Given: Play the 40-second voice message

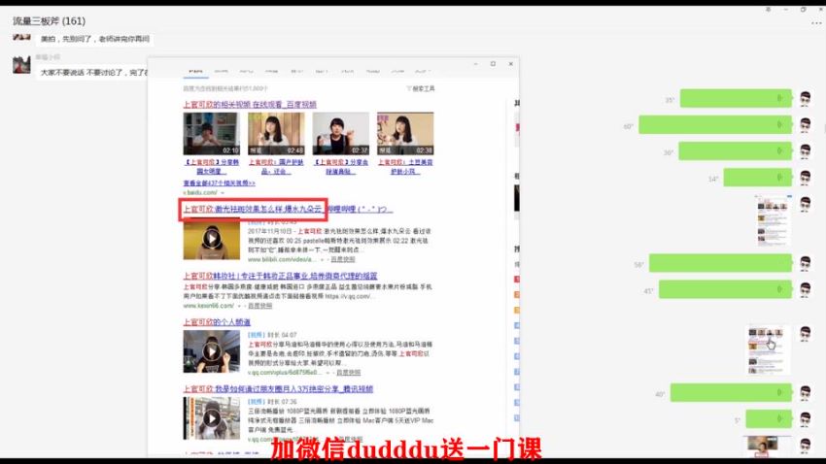Looking at the screenshot, I should click(x=731, y=392).
